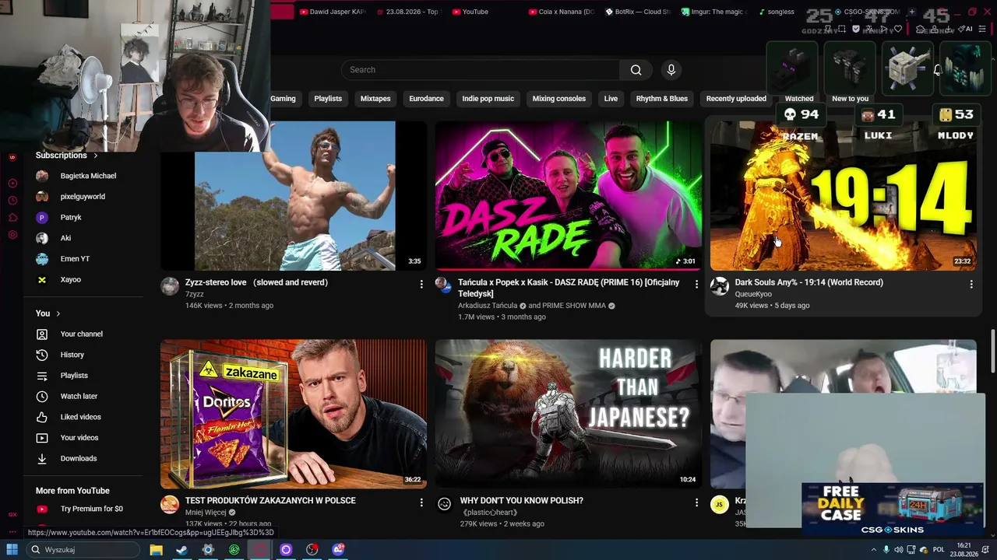Click the Free Daily Case ad banner
The width and height of the screenshot is (997, 560).
coord(893,510)
